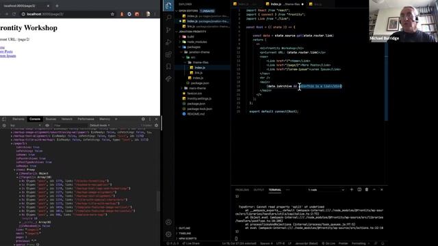Kill terminal with the trash icon
Image resolution: width=438 pixels, height=246 pixels.
coord(367,190)
